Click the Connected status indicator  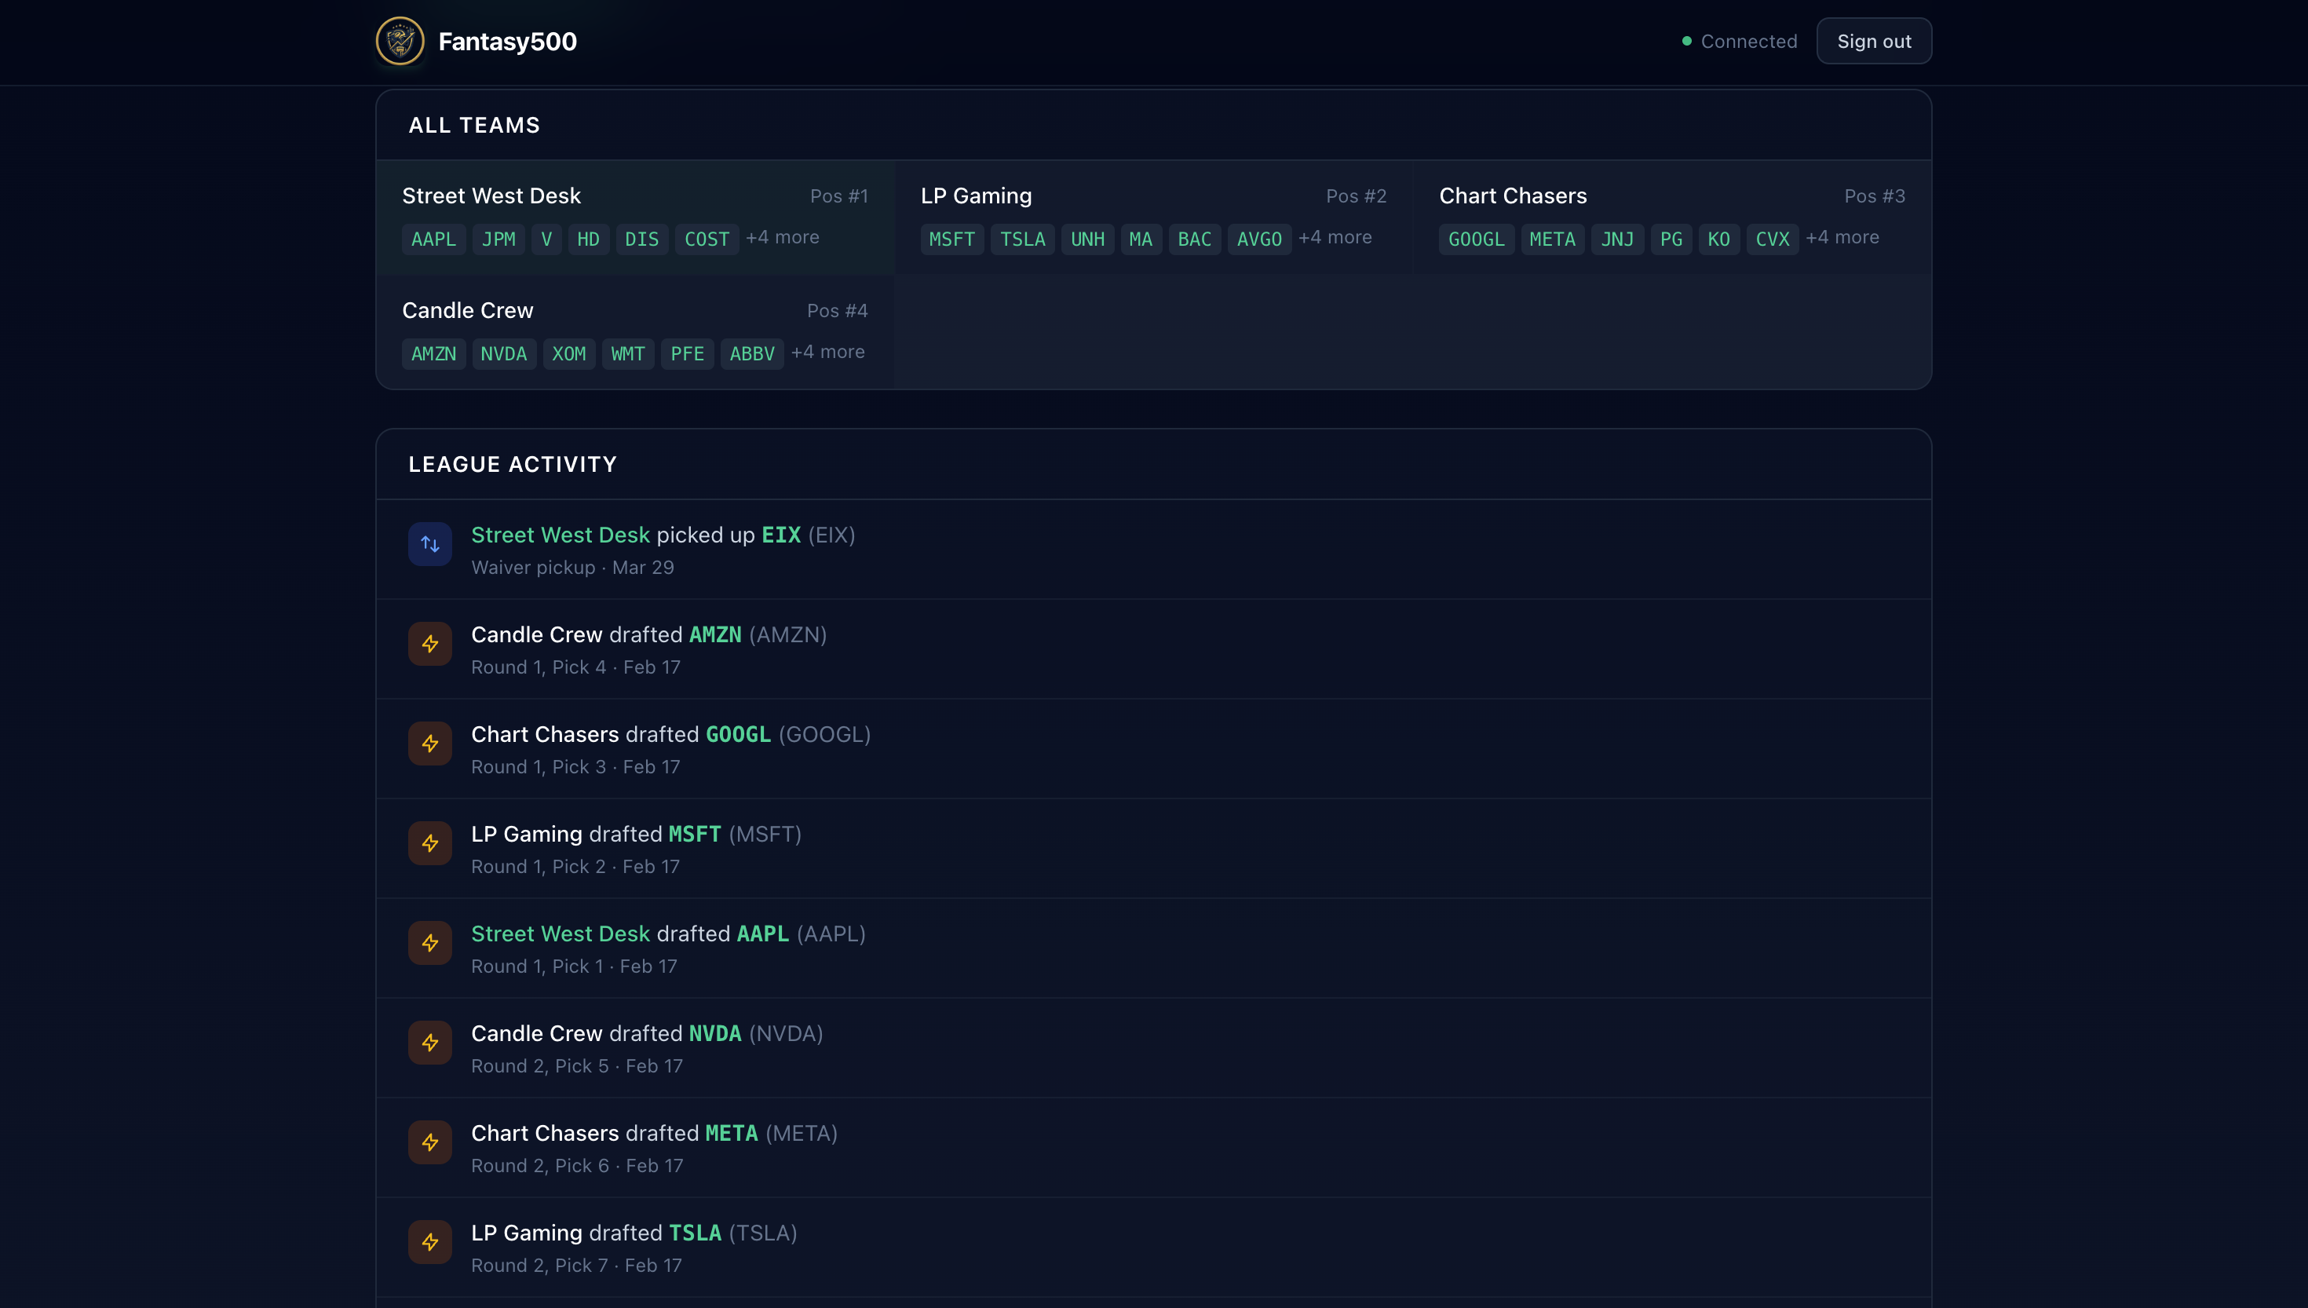click(1739, 42)
